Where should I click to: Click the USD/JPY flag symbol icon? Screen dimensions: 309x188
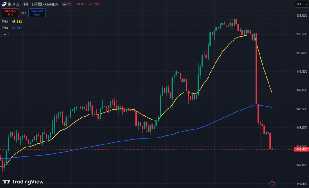[4, 4]
